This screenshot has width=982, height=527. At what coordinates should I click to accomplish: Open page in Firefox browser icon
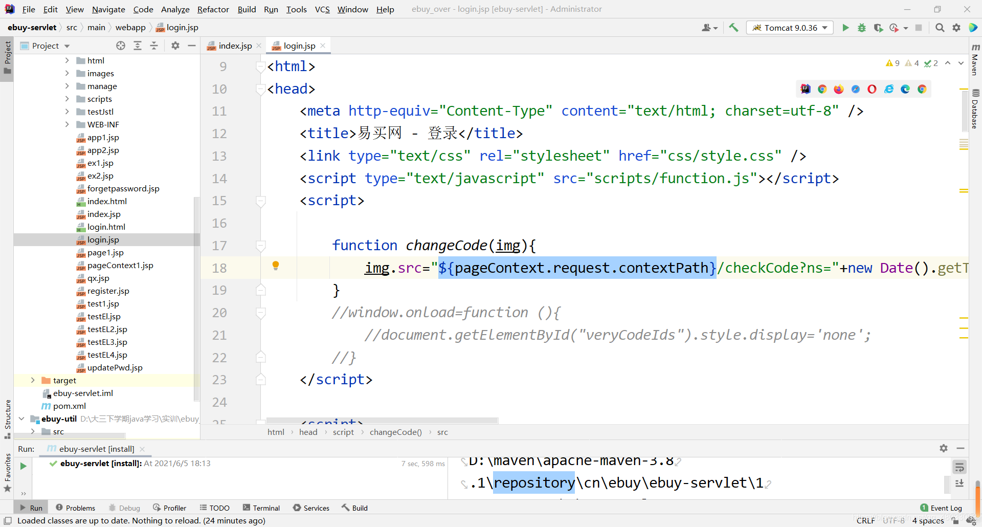click(839, 89)
